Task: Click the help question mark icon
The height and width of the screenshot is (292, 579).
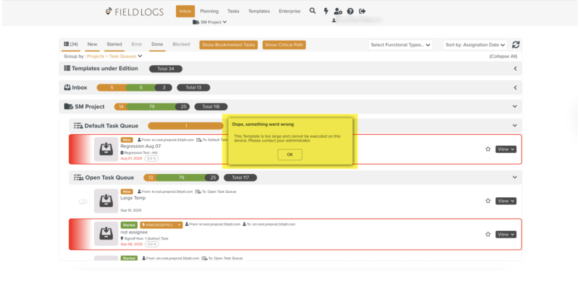Action: click(x=350, y=11)
